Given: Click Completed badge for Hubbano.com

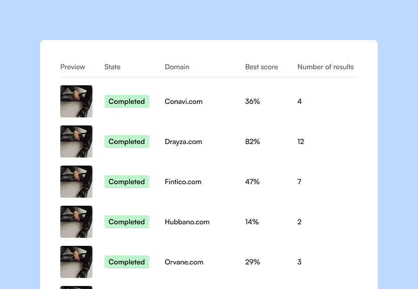Looking at the screenshot, I should pos(127,222).
